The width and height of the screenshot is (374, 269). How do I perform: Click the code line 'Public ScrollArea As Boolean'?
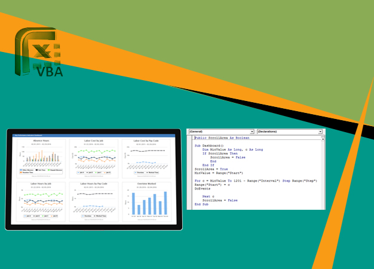coord(222,137)
